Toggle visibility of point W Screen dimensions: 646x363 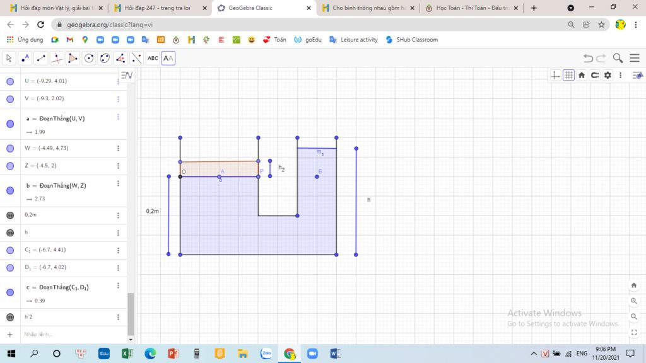10,148
